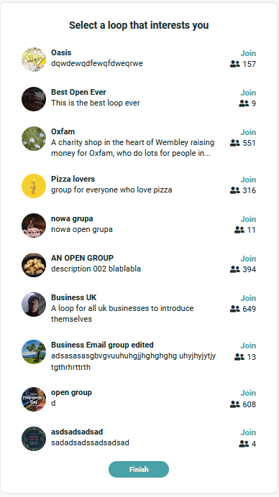Join the AN OPEN GROUP loop
279x497 pixels.
[248, 259]
